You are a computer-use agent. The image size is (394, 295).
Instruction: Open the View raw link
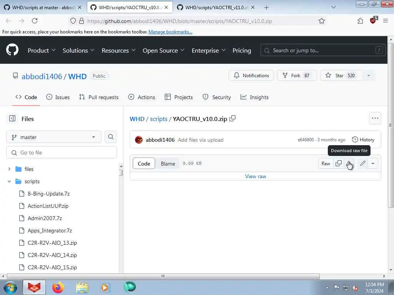pos(255,176)
